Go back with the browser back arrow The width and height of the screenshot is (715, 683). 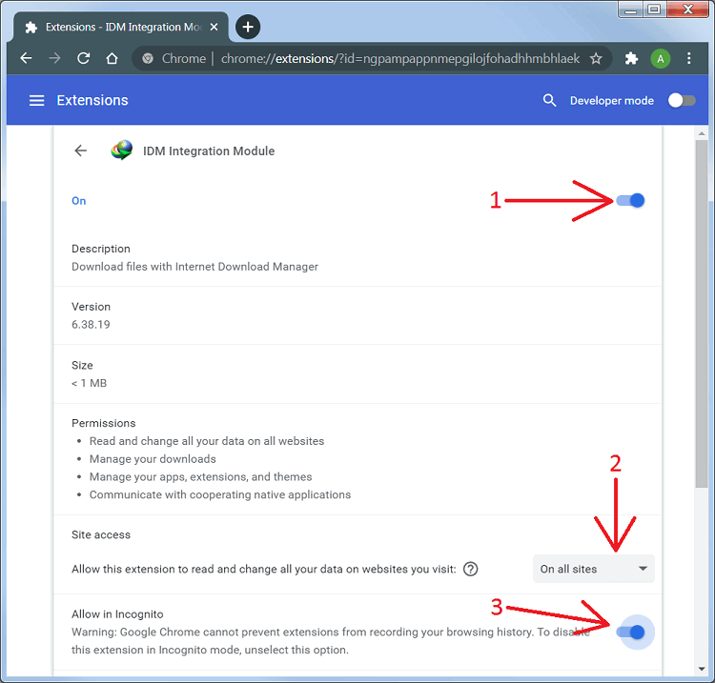(27, 58)
